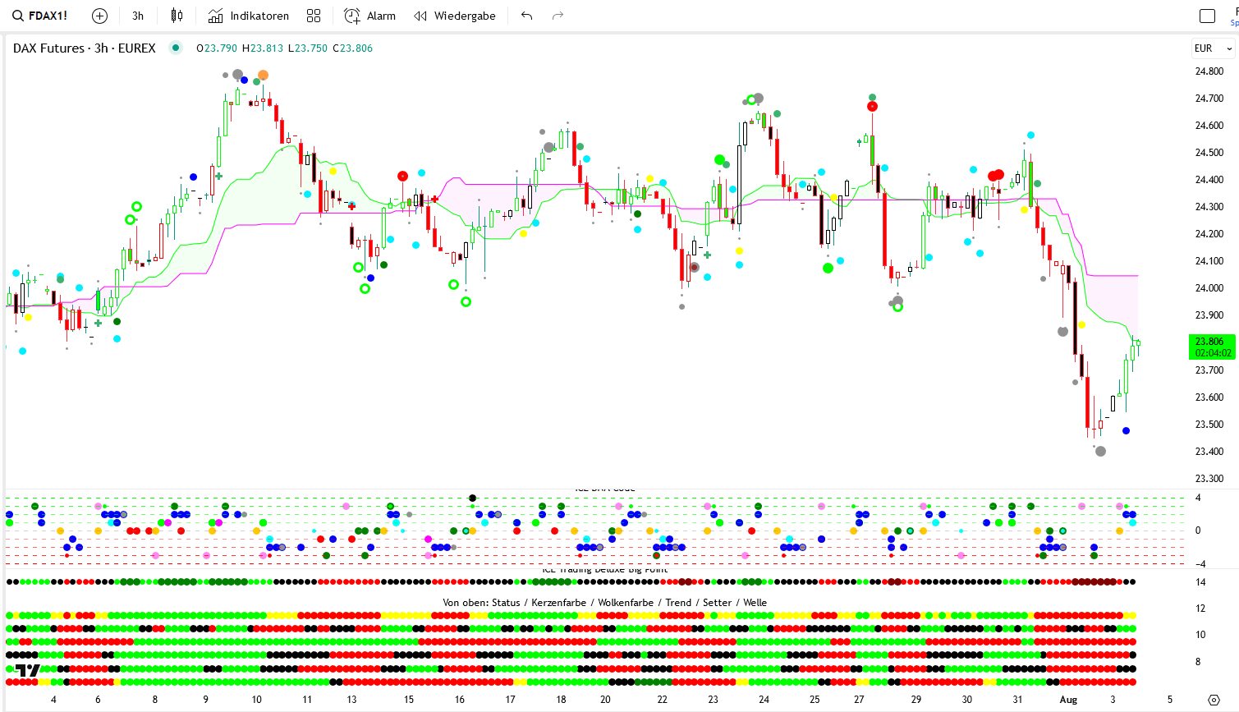
Task: Click the green market status dot
Action: (x=176, y=48)
